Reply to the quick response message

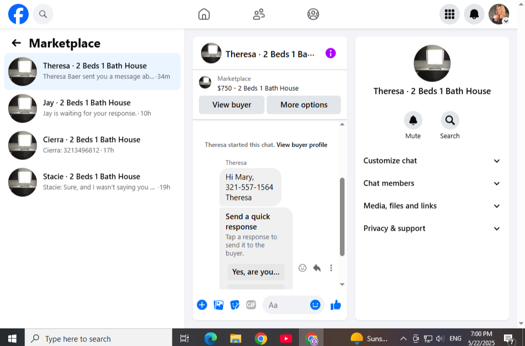317,268
